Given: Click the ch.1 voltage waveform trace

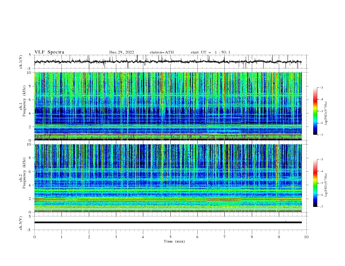Looking at the screenshot, I should 168,62.
